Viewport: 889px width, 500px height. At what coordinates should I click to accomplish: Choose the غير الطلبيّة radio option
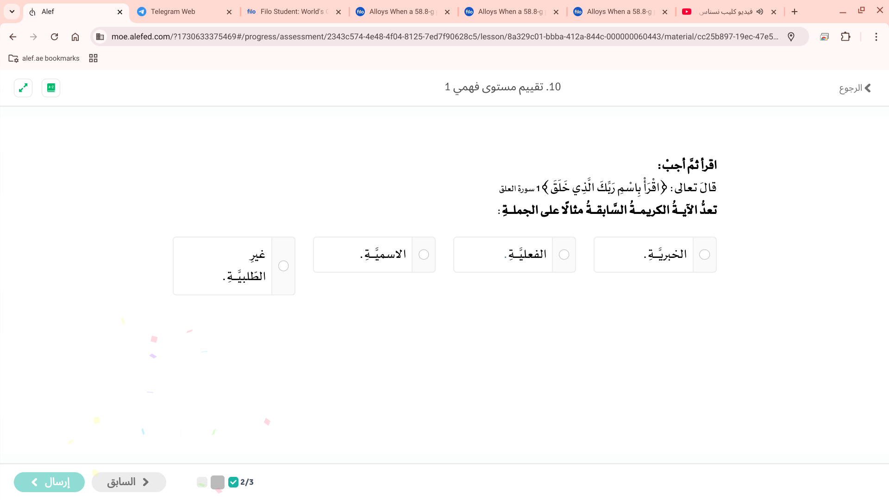[283, 266]
